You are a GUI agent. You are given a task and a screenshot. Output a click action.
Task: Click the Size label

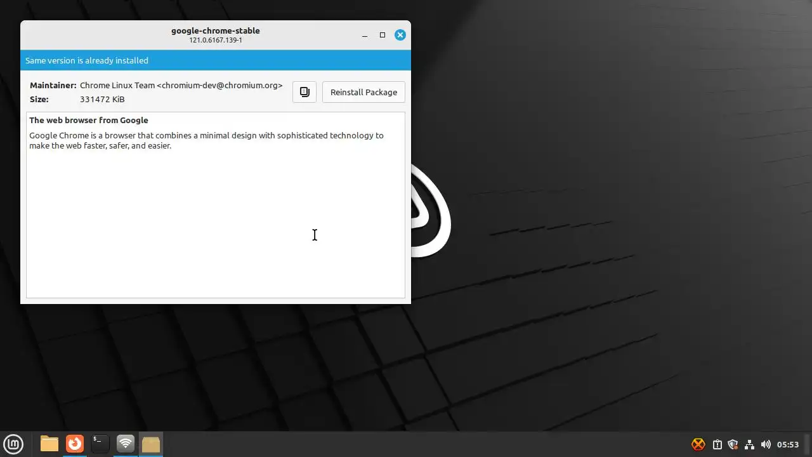coord(39,99)
